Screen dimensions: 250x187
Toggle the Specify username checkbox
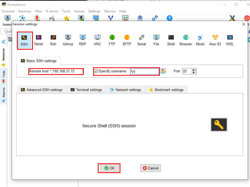pyautogui.click(x=96, y=71)
